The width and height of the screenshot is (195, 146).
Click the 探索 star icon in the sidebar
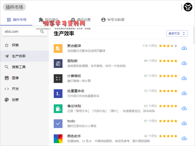pos(7,45)
